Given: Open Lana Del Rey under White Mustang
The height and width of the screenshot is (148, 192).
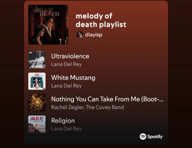Looking at the screenshot, I should click(66, 86).
